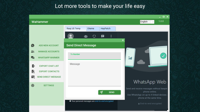
Task: Open the three-dot WhatsApp menu
Action: (x=111, y=36)
